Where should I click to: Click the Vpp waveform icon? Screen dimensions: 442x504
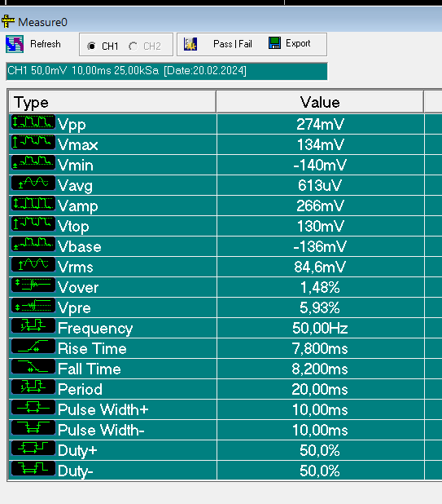point(33,122)
